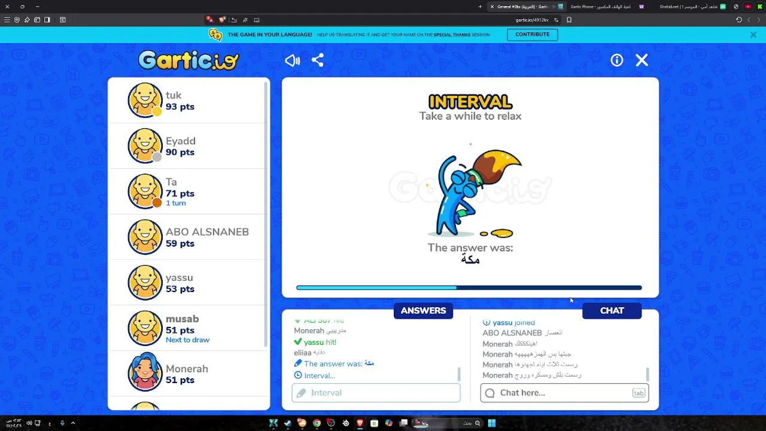766x431 pixels.
Task: Click the chat log scrollbar
Action: [x=648, y=375]
